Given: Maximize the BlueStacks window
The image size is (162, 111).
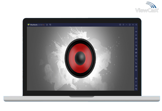Looking at the screenshot, I should point(130,25).
